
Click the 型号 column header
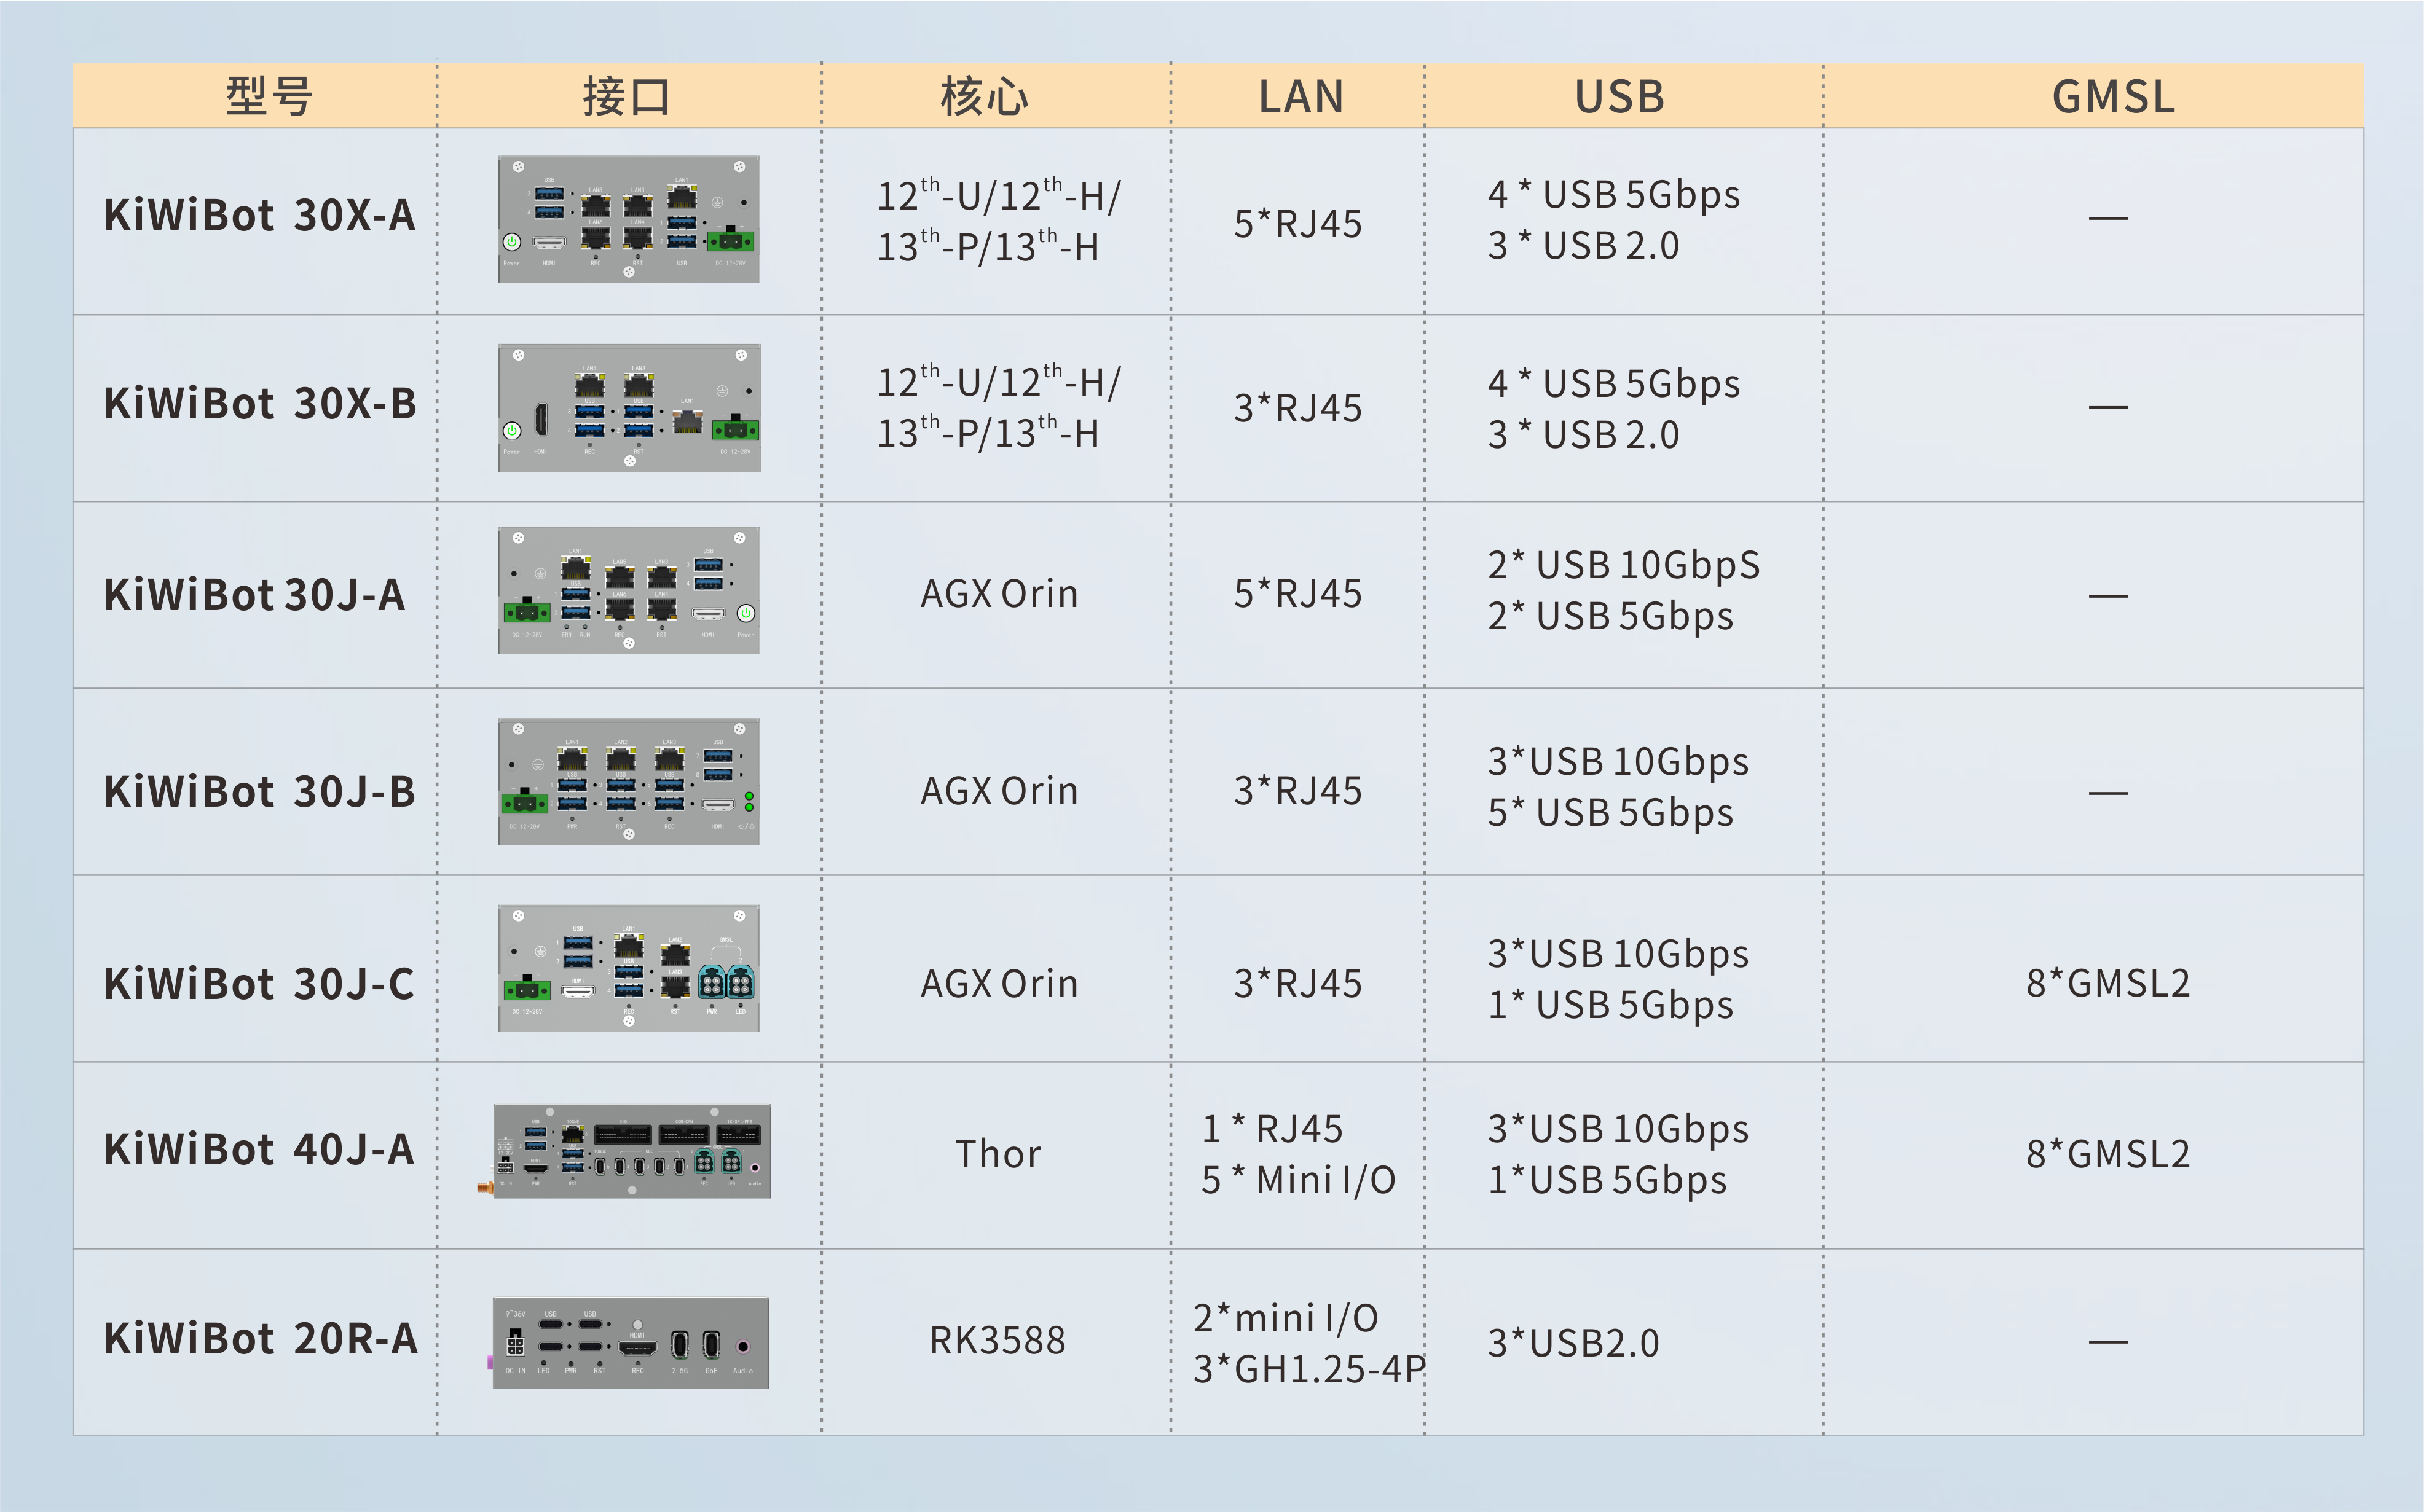[268, 97]
